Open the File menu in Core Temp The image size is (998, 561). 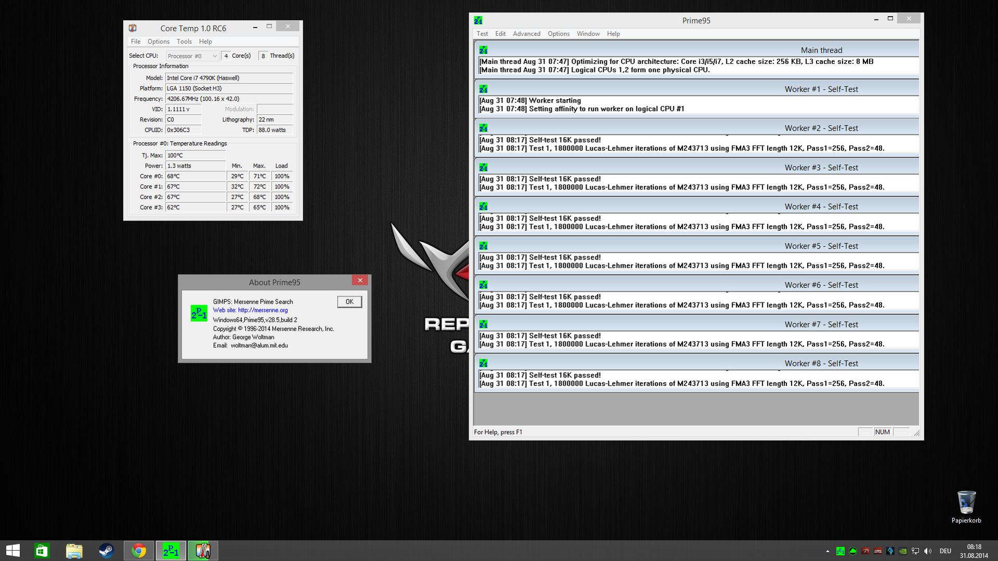tap(136, 42)
